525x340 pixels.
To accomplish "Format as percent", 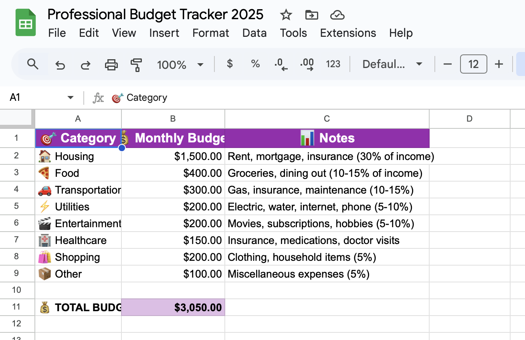I will pyautogui.click(x=255, y=64).
